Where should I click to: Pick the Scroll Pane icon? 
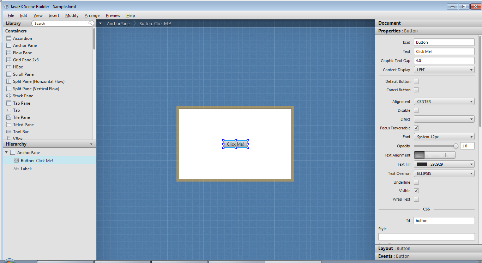(x=9, y=74)
